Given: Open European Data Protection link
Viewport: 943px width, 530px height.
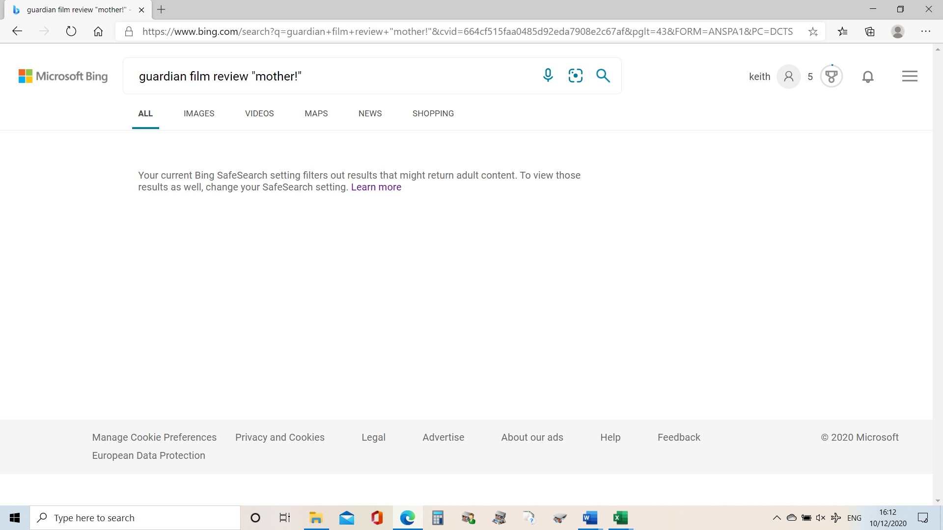Looking at the screenshot, I should 149,455.
